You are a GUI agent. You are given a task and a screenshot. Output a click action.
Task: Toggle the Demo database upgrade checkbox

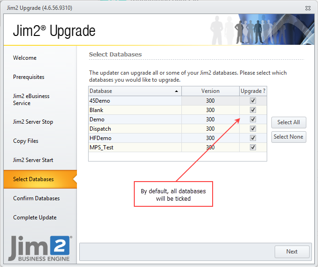click(x=253, y=119)
